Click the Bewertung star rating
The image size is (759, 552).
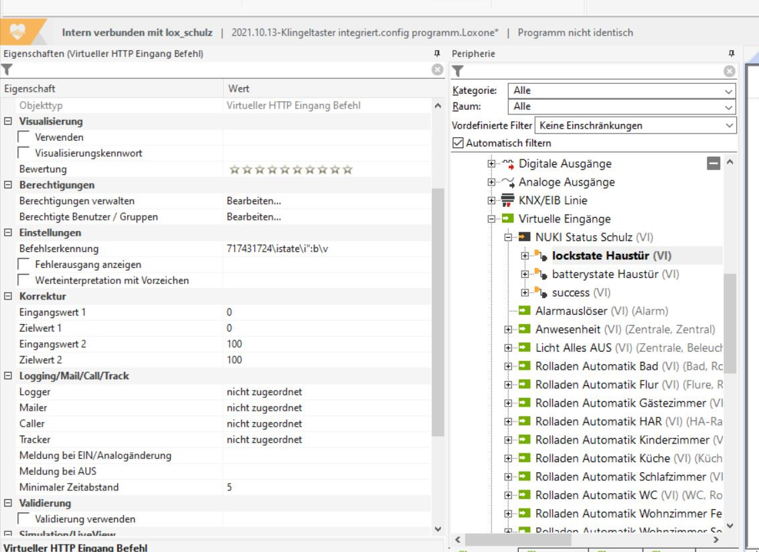pyautogui.click(x=290, y=169)
